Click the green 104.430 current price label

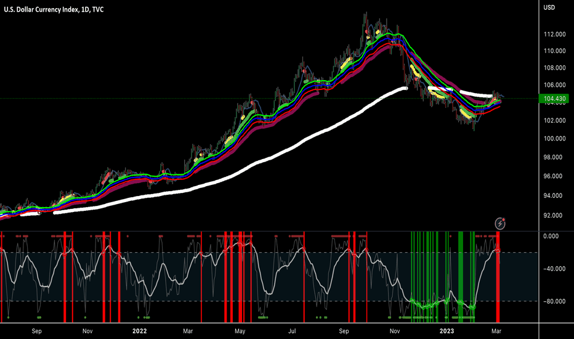[554, 98]
